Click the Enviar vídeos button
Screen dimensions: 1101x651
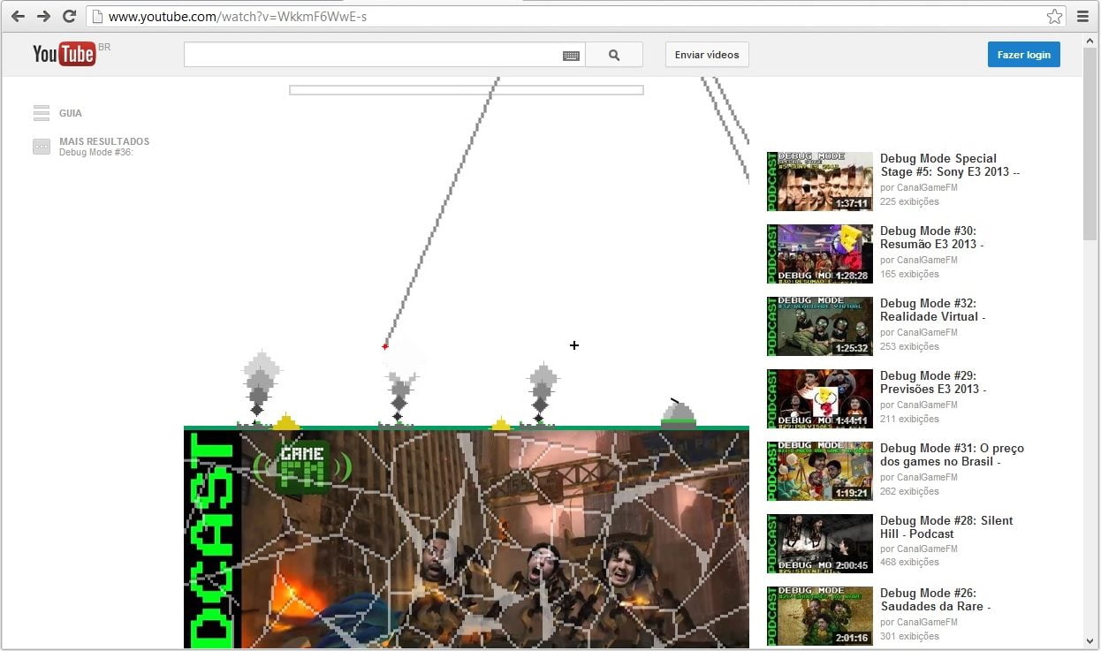click(x=706, y=54)
